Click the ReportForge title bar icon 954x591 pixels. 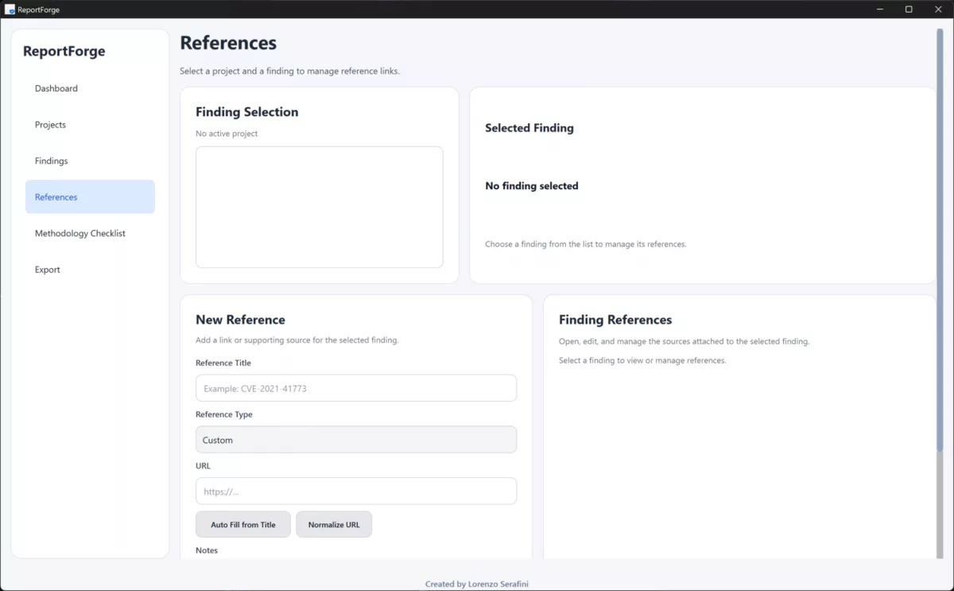pyautogui.click(x=11, y=9)
